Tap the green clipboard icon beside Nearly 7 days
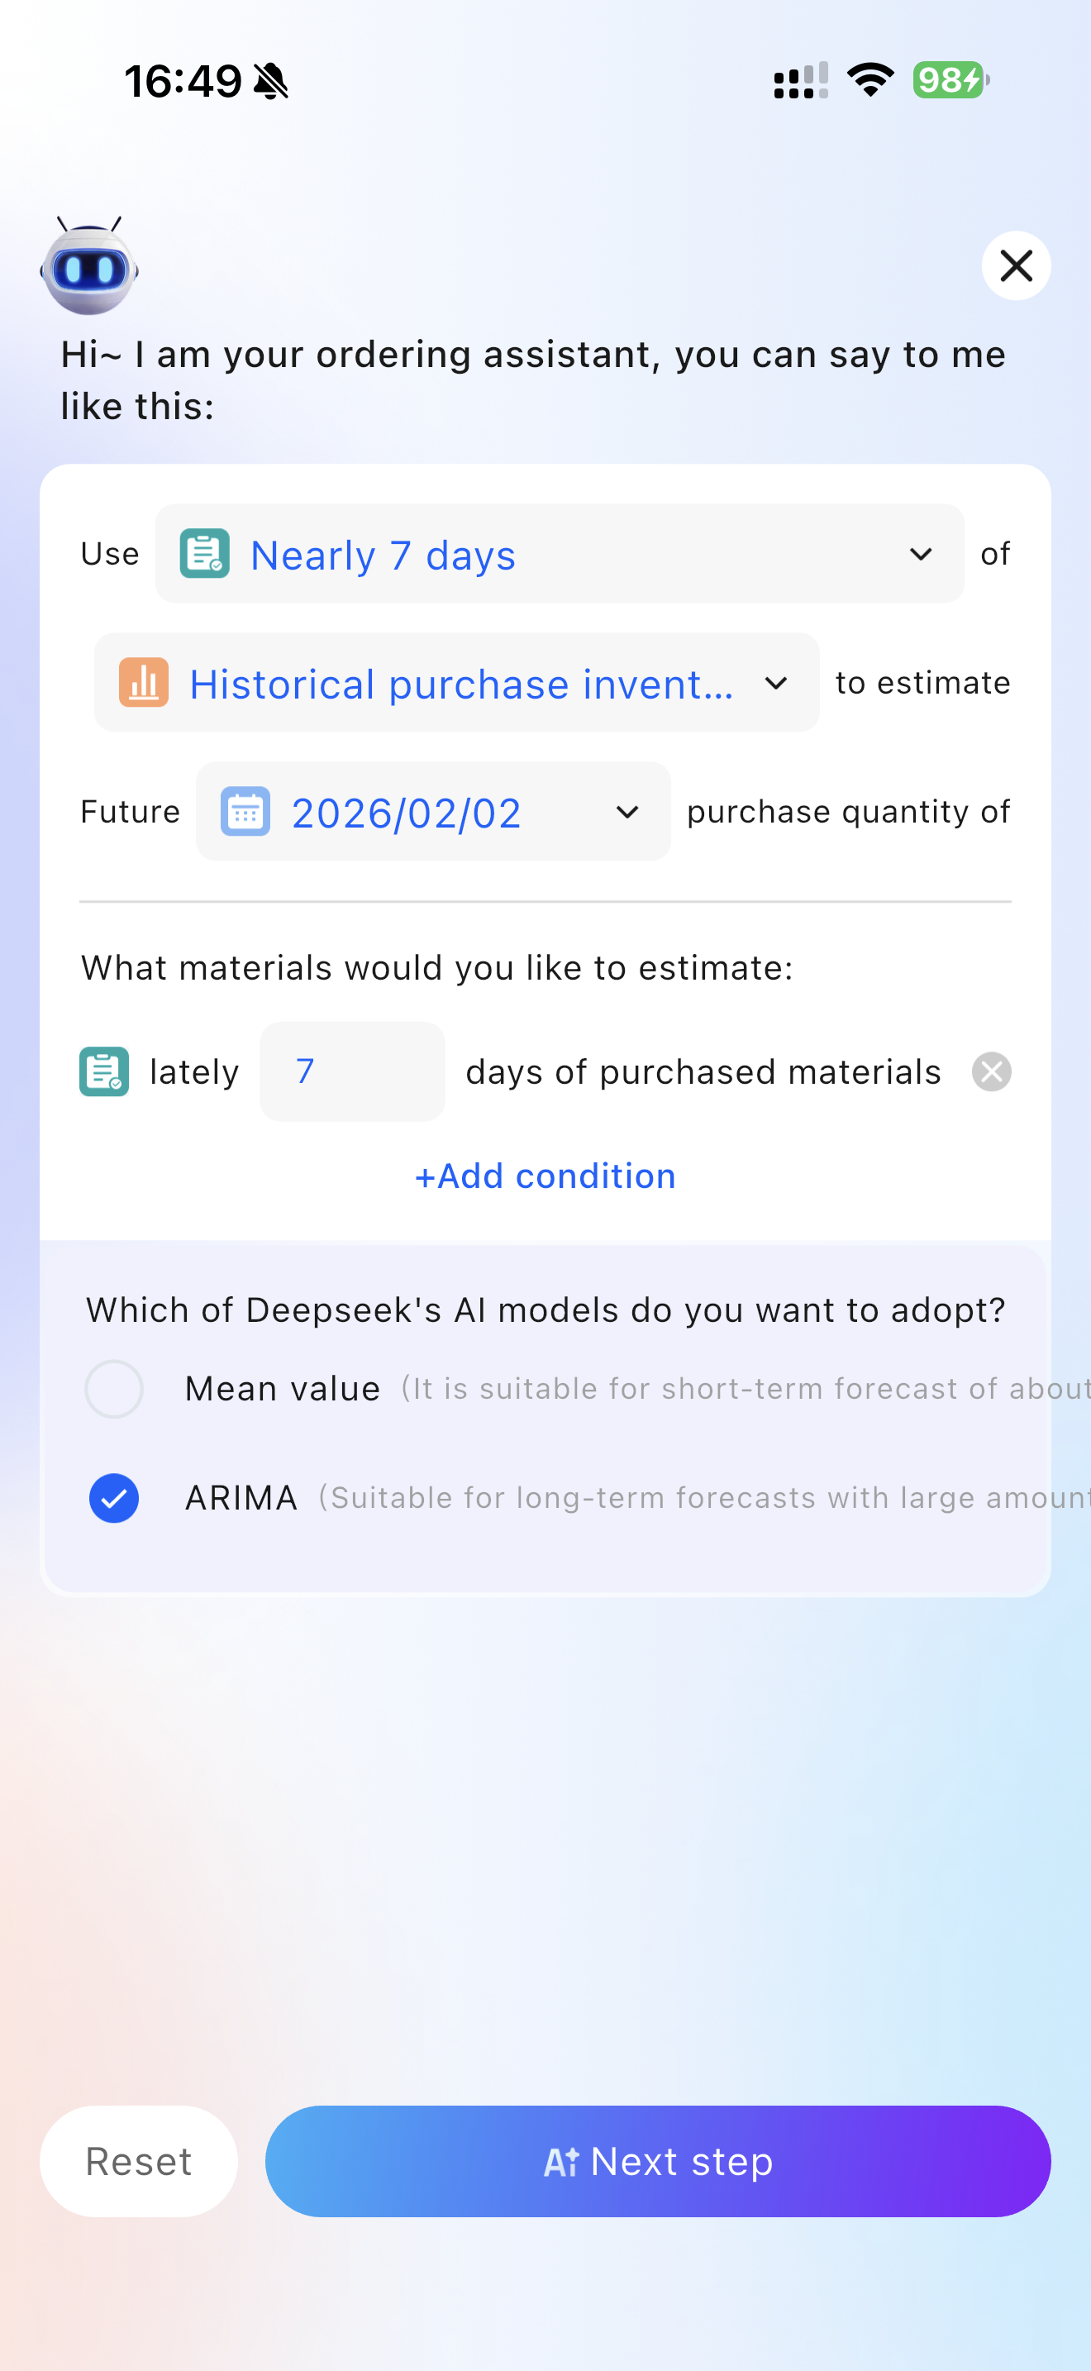1091x2371 pixels. [x=204, y=553]
